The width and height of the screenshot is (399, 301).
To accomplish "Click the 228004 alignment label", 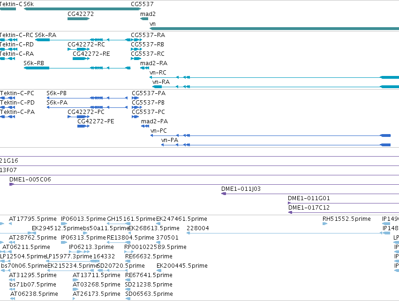I will pos(198,228).
